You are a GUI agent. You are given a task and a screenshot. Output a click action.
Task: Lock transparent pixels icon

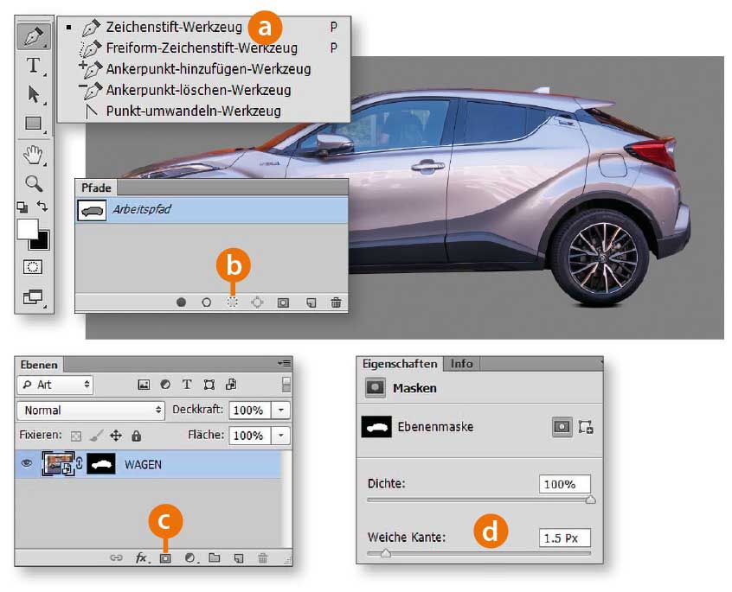(x=75, y=436)
